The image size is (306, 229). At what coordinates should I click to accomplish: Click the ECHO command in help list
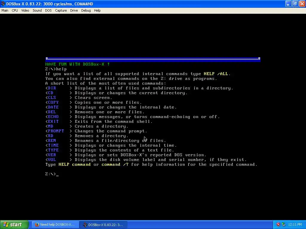(x=53, y=117)
